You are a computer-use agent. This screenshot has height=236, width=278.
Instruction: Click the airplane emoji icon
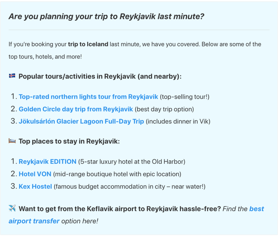tap(12, 208)
